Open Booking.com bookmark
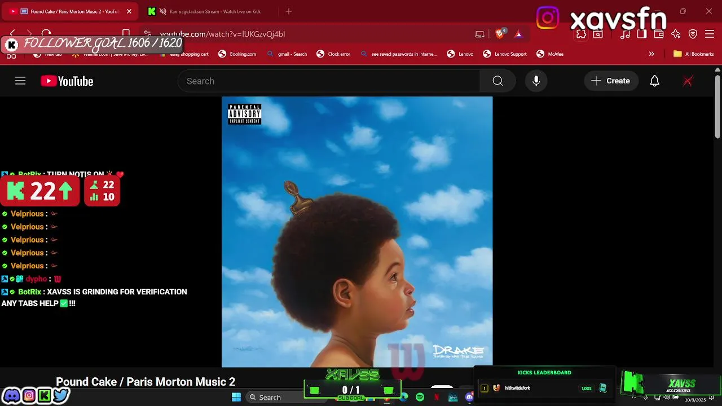This screenshot has width=722, height=406. coord(237,54)
